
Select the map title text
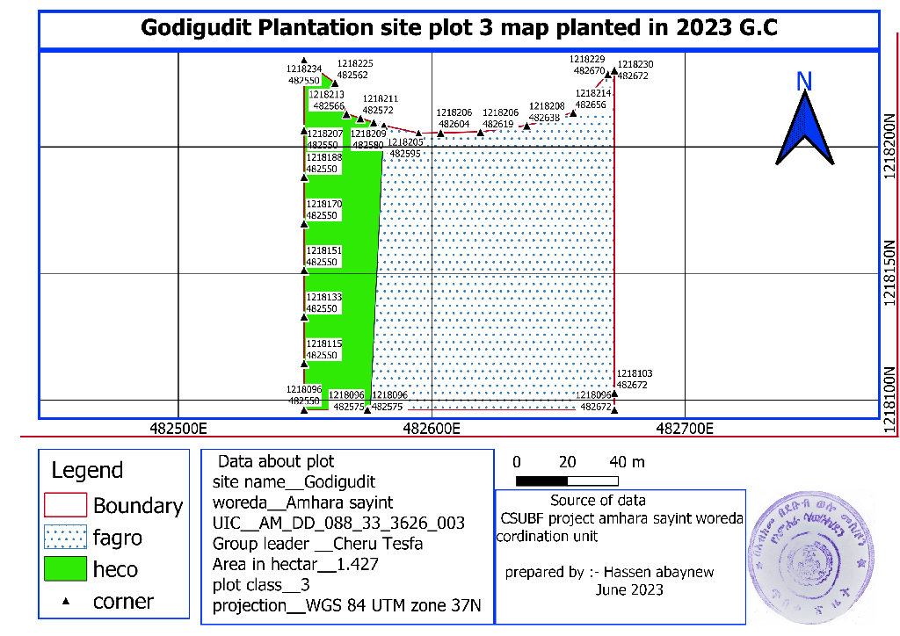pyautogui.click(x=459, y=28)
